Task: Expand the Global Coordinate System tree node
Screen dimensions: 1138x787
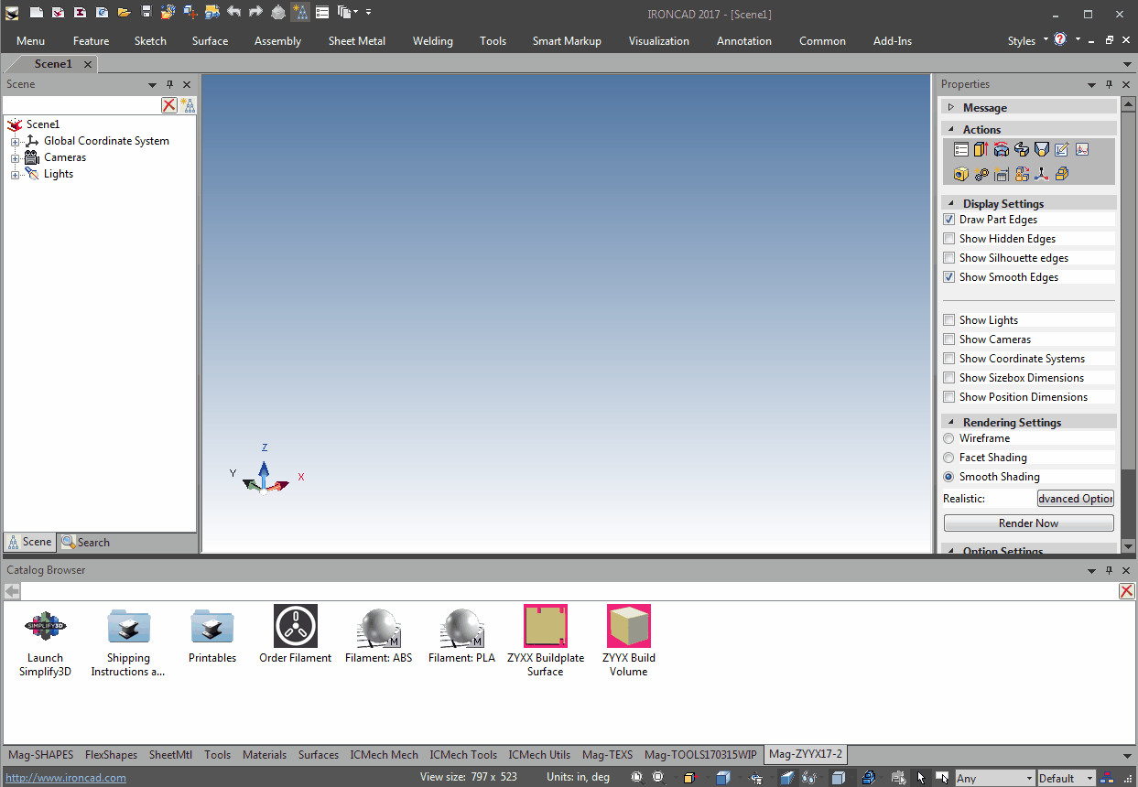Action: tap(15, 142)
